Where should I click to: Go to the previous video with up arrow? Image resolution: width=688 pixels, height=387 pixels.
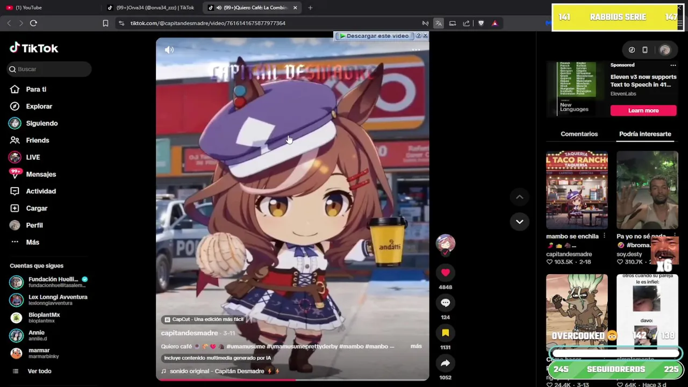click(x=519, y=197)
